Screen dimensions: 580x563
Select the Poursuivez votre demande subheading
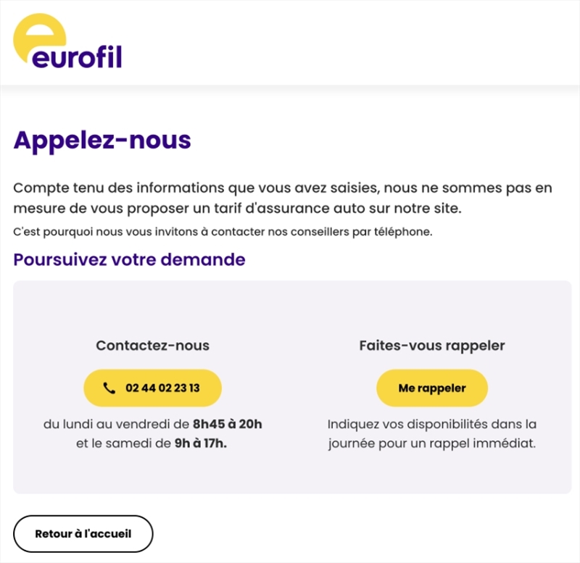(x=129, y=259)
